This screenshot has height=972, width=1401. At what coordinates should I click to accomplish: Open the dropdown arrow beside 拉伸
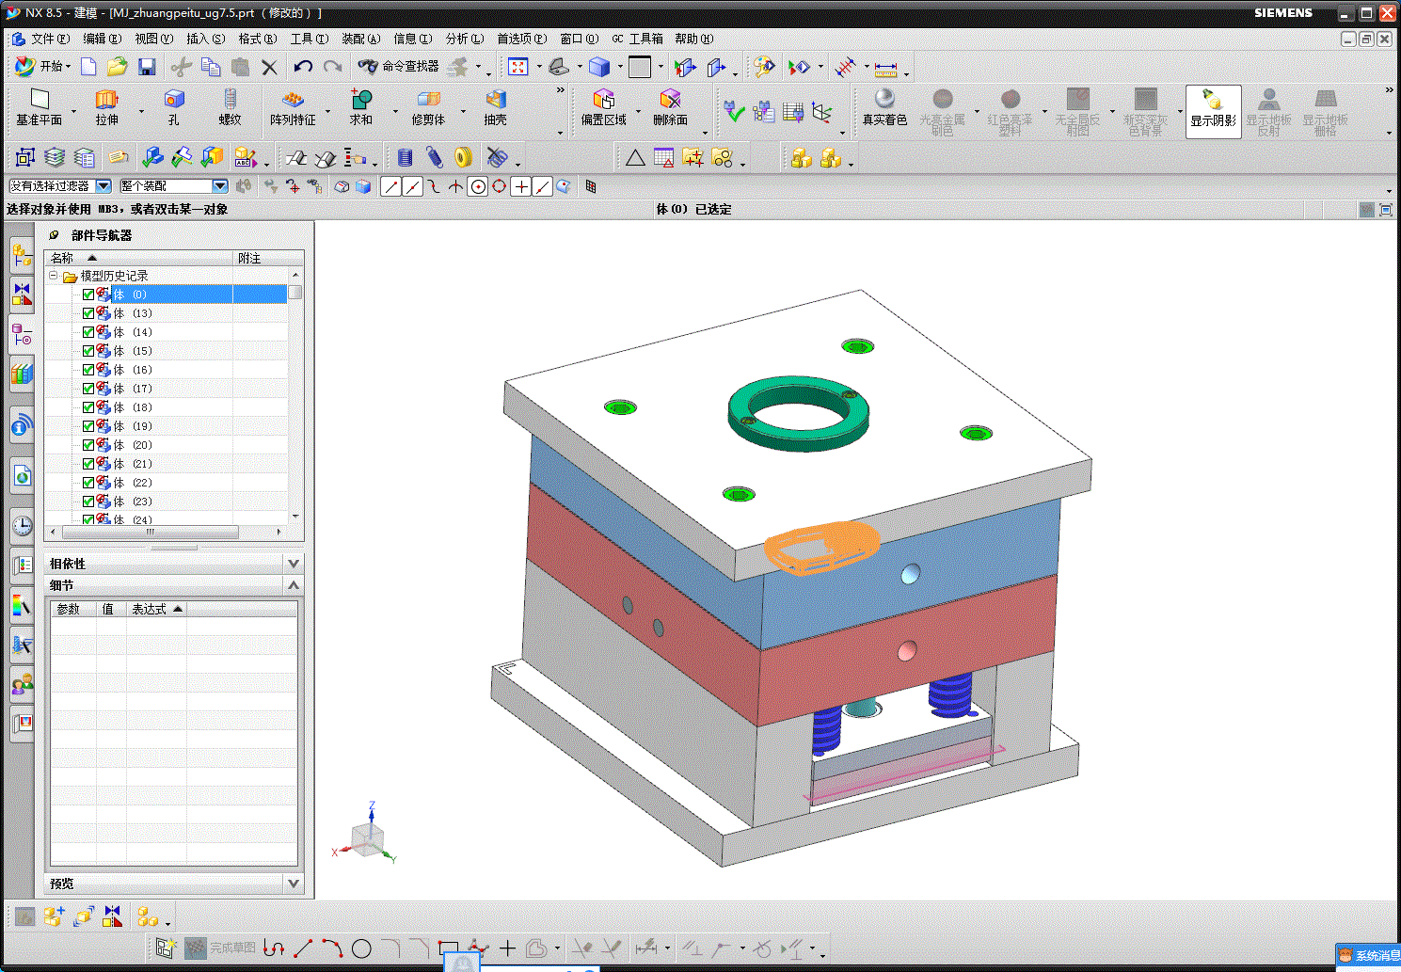tap(142, 111)
